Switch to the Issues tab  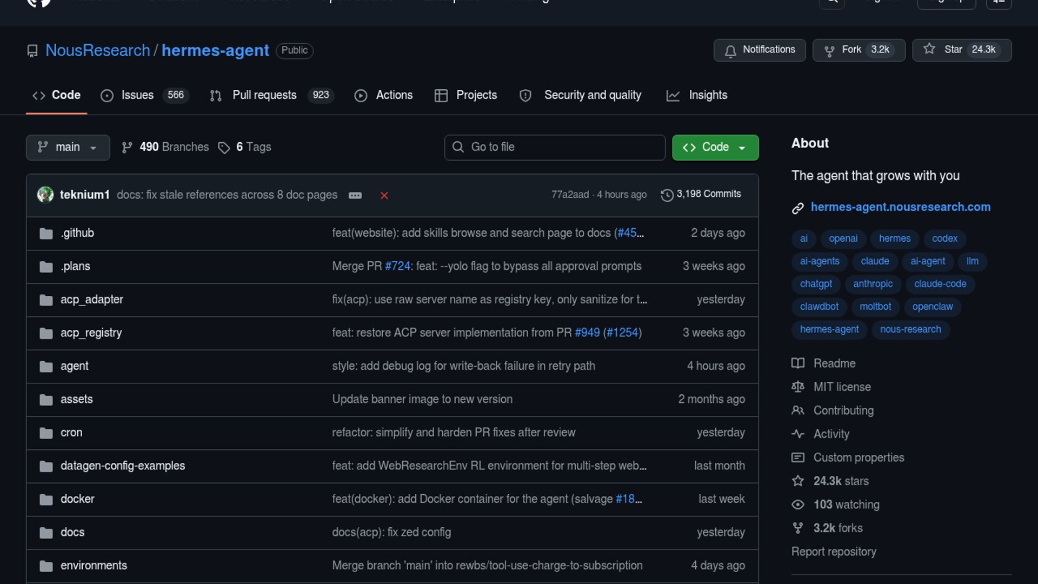(x=136, y=95)
